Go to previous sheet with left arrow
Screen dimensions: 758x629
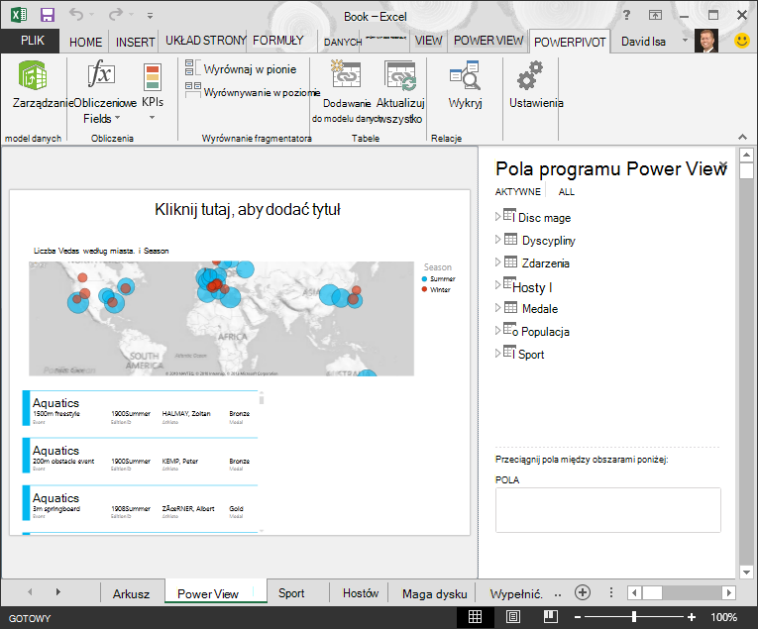[x=30, y=591]
